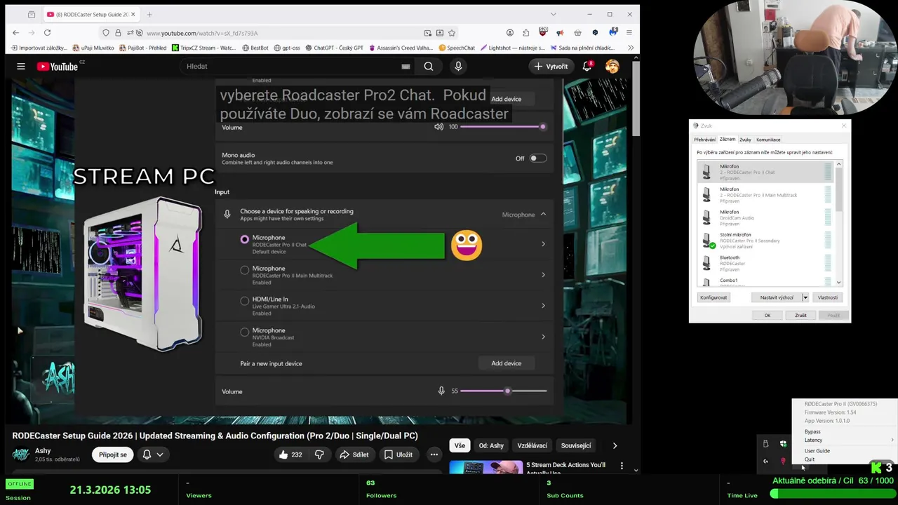Open subscription notification bell dropdown next to Připojit se
The width and height of the screenshot is (898, 505).
pyautogui.click(x=153, y=454)
